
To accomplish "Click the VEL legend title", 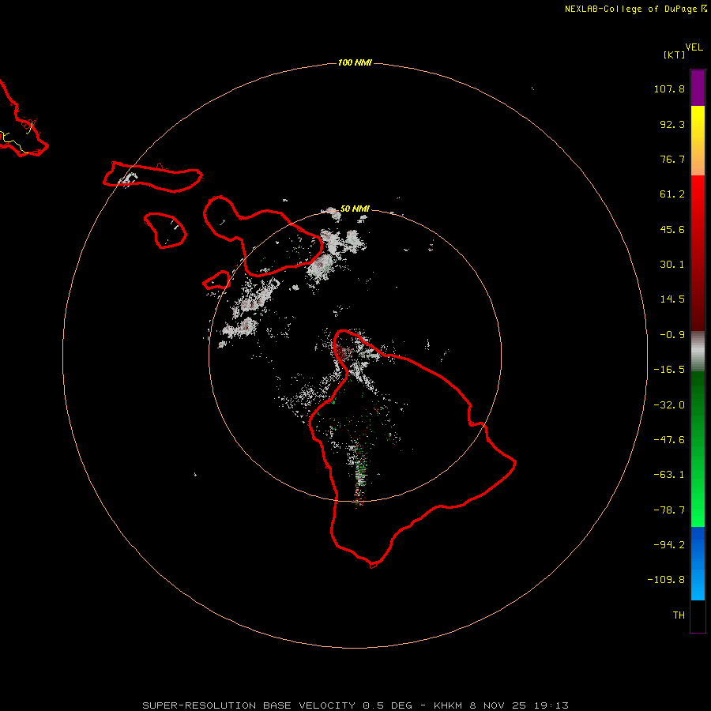I will (x=694, y=47).
